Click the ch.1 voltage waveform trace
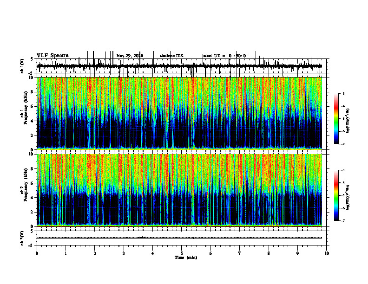This screenshot has height=284, width=368. point(179,66)
